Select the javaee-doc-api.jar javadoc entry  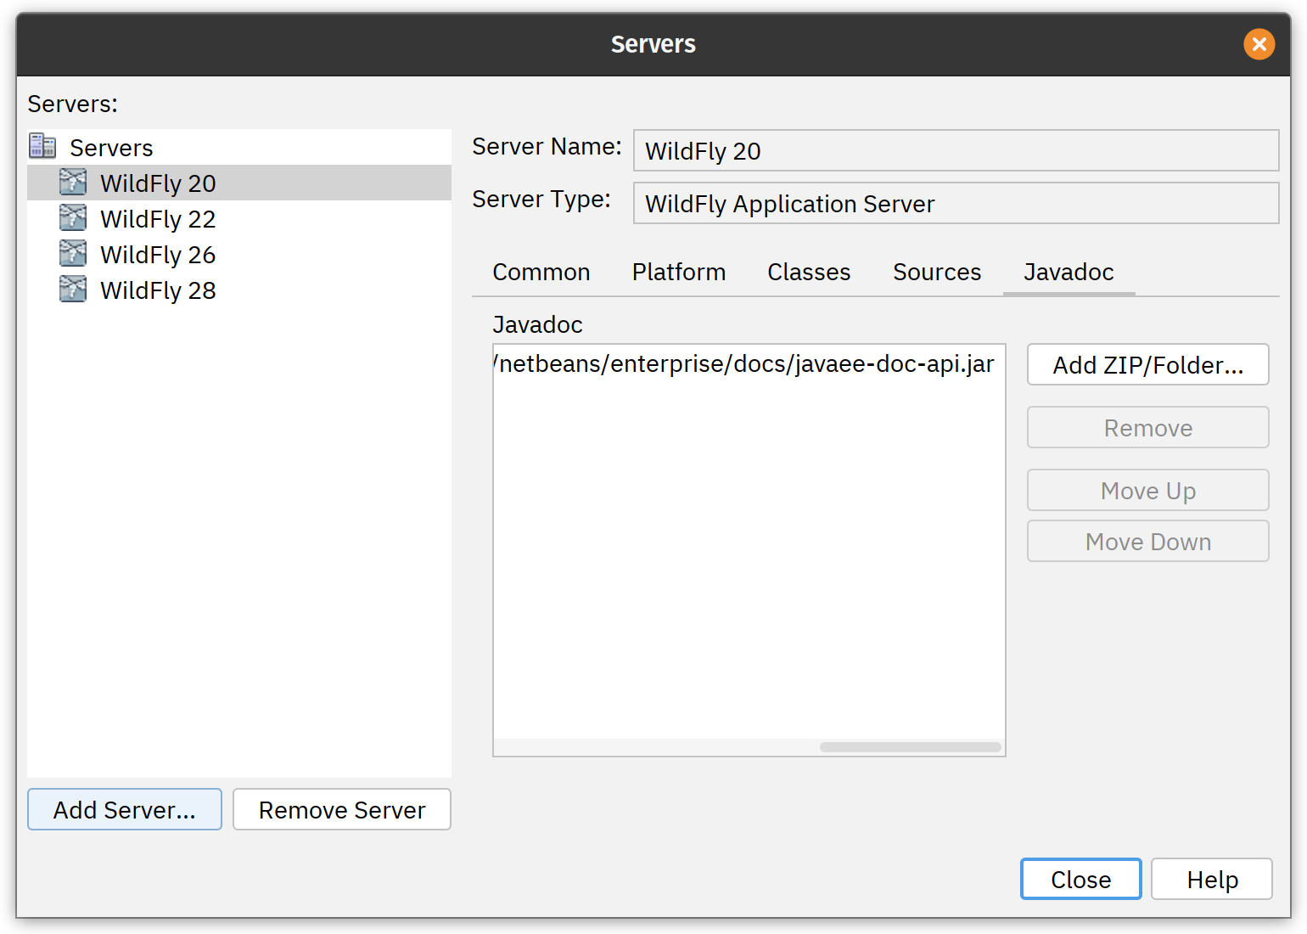point(749,363)
